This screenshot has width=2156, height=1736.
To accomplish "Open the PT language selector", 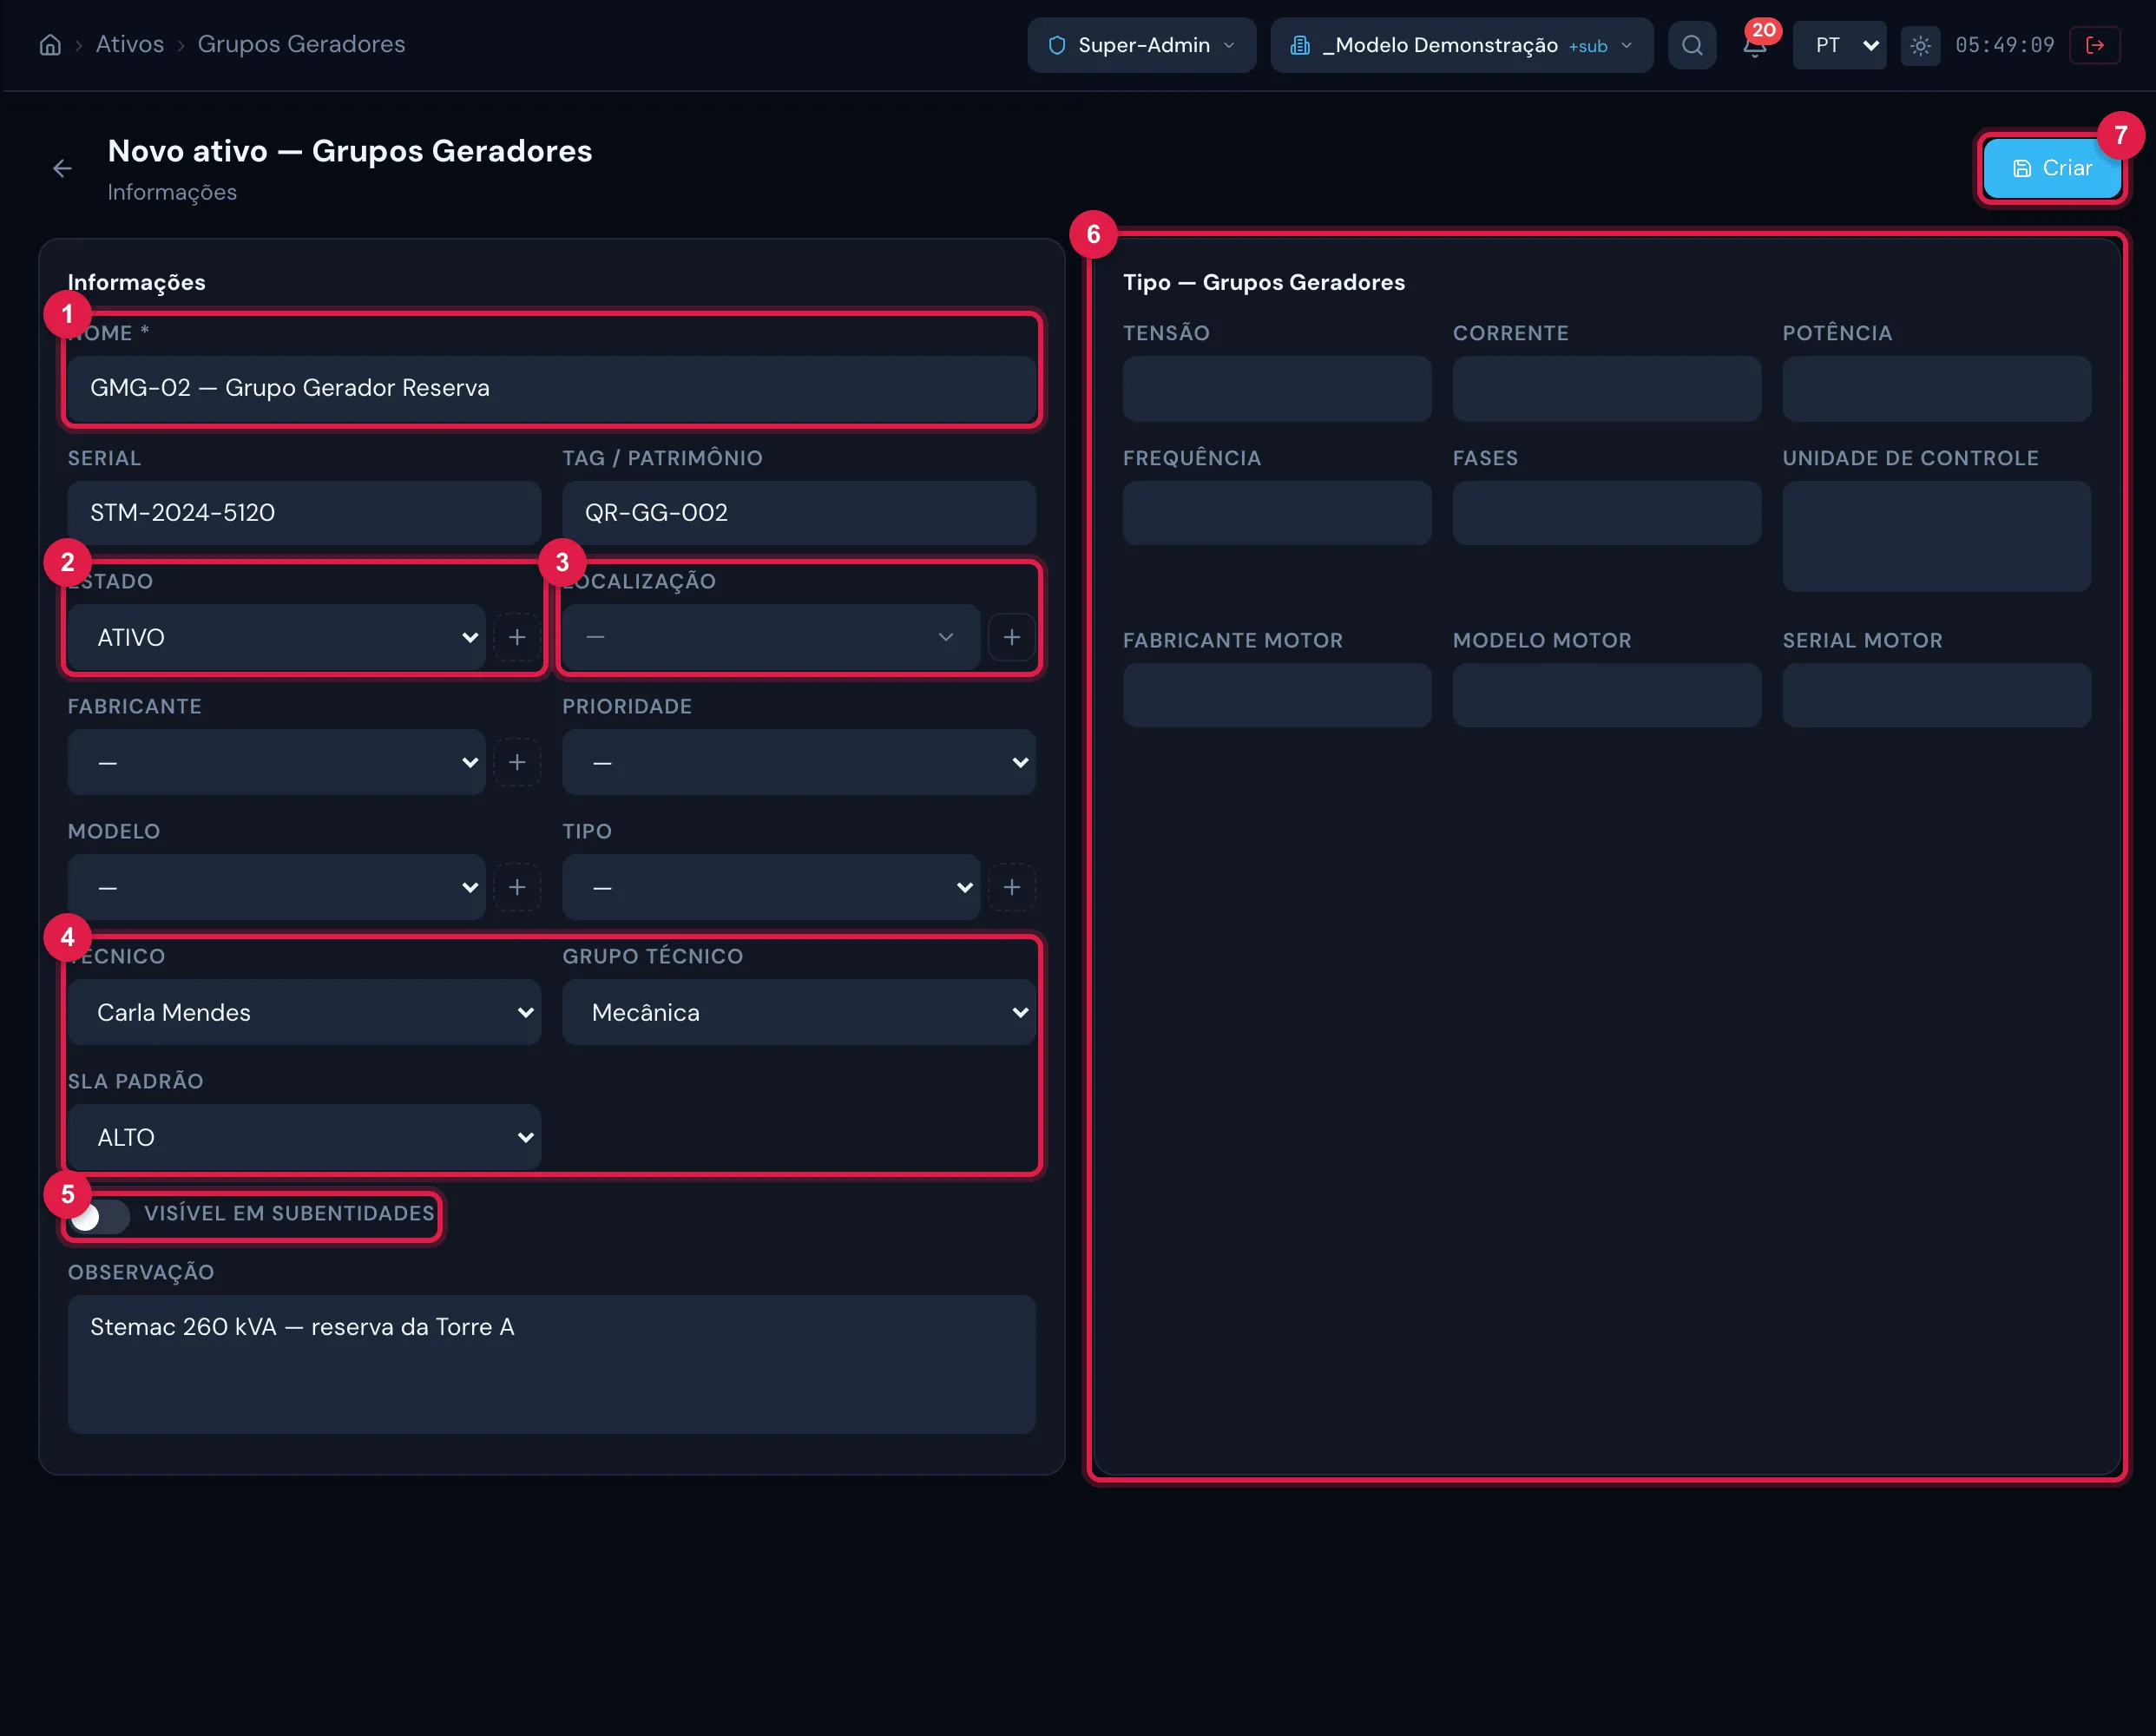I will 1839,45.
